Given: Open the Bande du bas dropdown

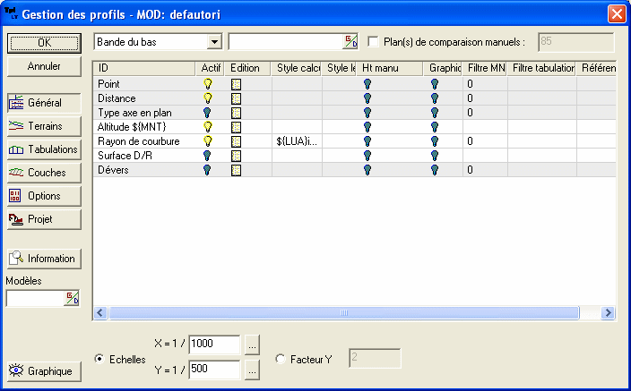Looking at the screenshot, I should [x=213, y=41].
